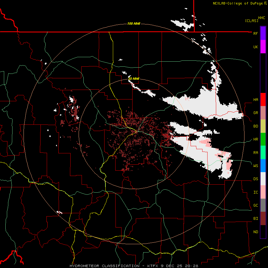Click the WS legend label
The image size is (268, 268).
pos(255,166)
